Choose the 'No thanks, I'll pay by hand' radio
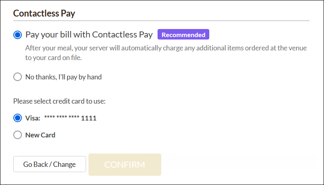 [17, 77]
